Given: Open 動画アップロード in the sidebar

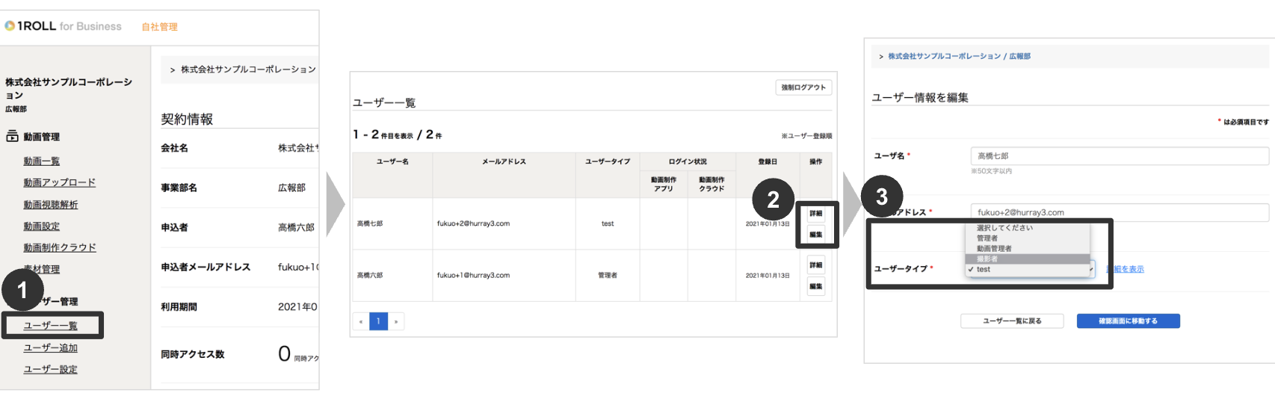Looking at the screenshot, I should [x=59, y=182].
